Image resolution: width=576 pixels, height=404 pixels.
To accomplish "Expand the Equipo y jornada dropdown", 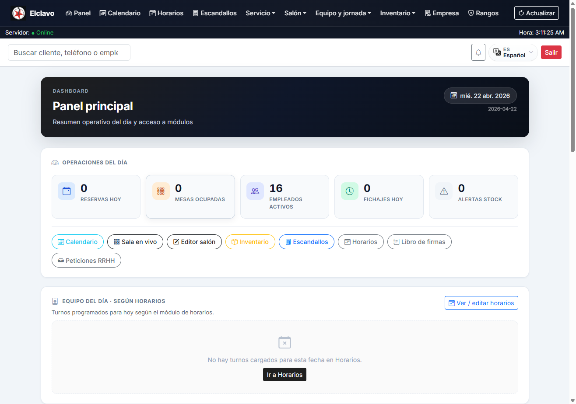I will point(343,13).
